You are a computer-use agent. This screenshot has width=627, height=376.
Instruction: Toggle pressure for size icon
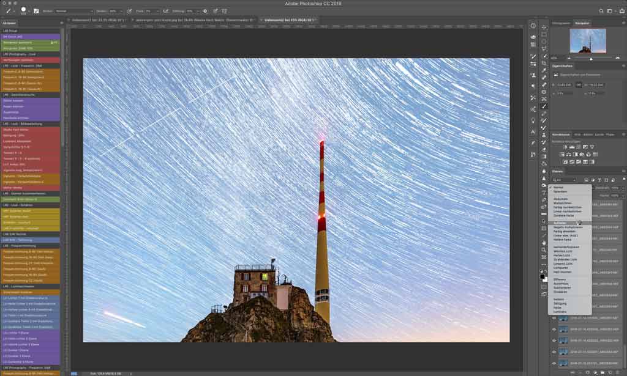[215, 11]
